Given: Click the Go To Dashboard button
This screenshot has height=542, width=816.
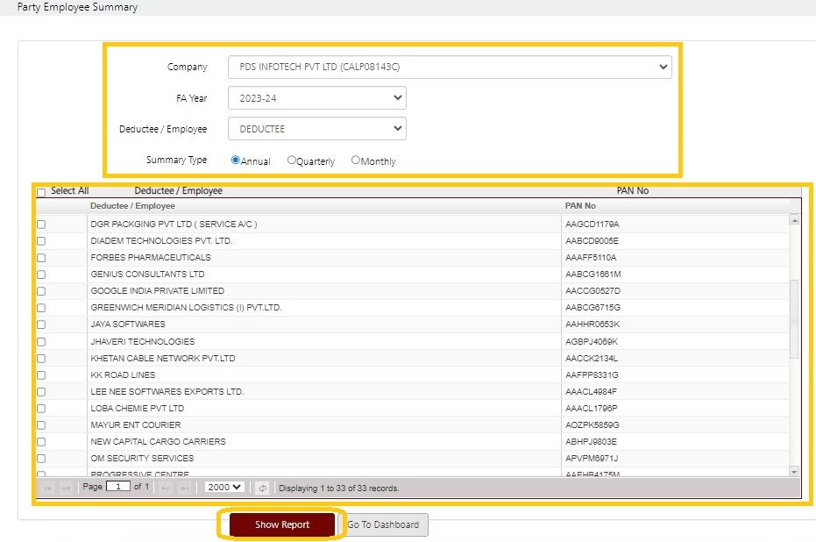Looking at the screenshot, I should tap(384, 524).
